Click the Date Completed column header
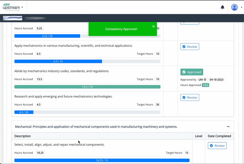The image size is (244, 164). 219,136
